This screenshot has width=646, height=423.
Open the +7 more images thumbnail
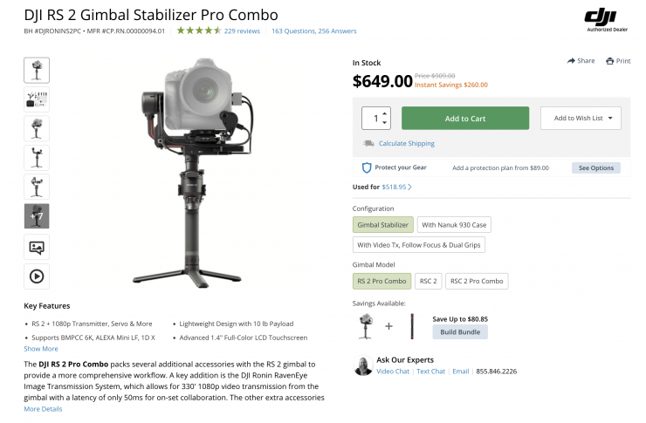[x=37, y=216]
